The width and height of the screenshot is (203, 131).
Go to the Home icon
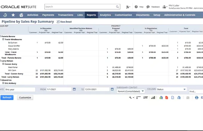[21, 15]
